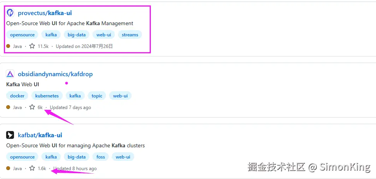The width and height of the screenshot is (376, 179).
Task: Click web-ui tag under obsidiandynamics/kafdrop
Action: (x=120, y=96)
